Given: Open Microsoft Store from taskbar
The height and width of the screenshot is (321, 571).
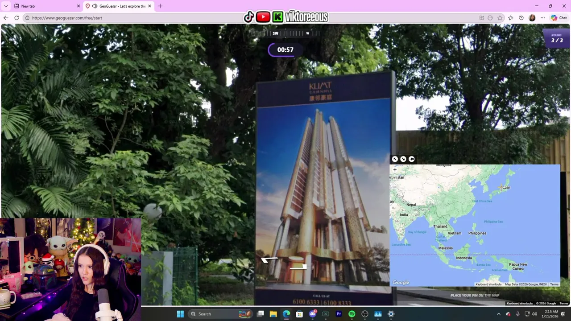Looking at the screenshot, I should point(299,314).
